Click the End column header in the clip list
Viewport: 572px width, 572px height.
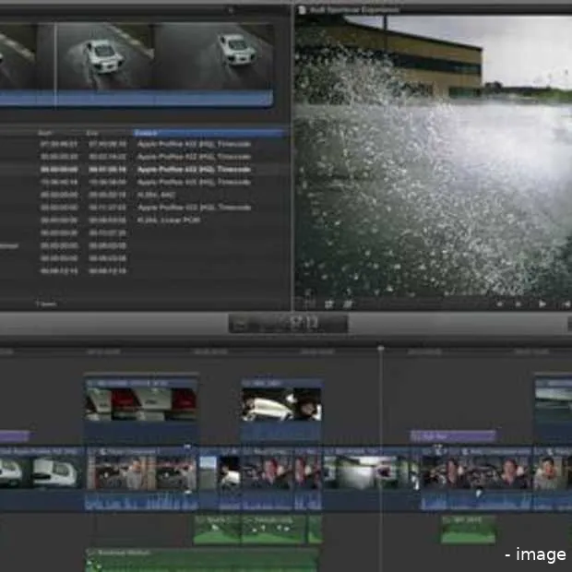pyautogui.click(x=92, y=133)
